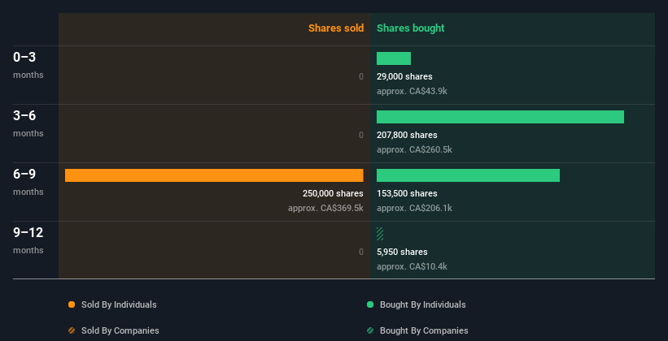Click the green 6–9 months shares bought bar

pos(468,175)
